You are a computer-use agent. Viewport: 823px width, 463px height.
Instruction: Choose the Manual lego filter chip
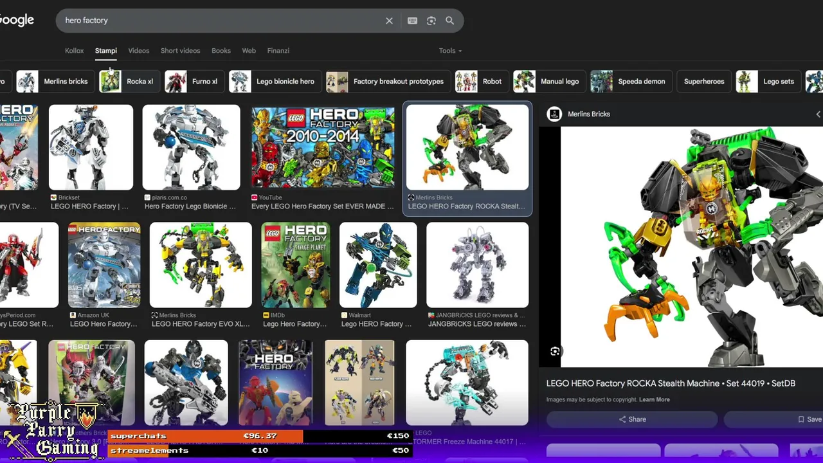pos(548,82)
